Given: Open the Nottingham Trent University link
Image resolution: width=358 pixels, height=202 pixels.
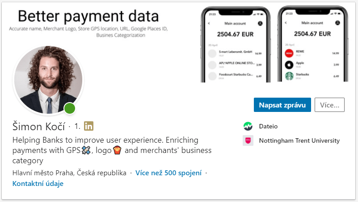Looking at the screenshot, I should coord(299,140).
